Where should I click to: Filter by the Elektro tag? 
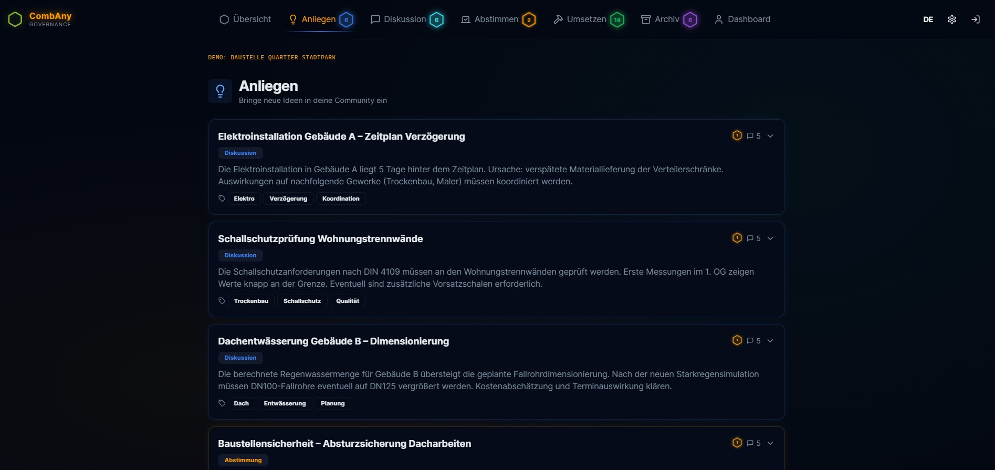(x=244, y=199)
